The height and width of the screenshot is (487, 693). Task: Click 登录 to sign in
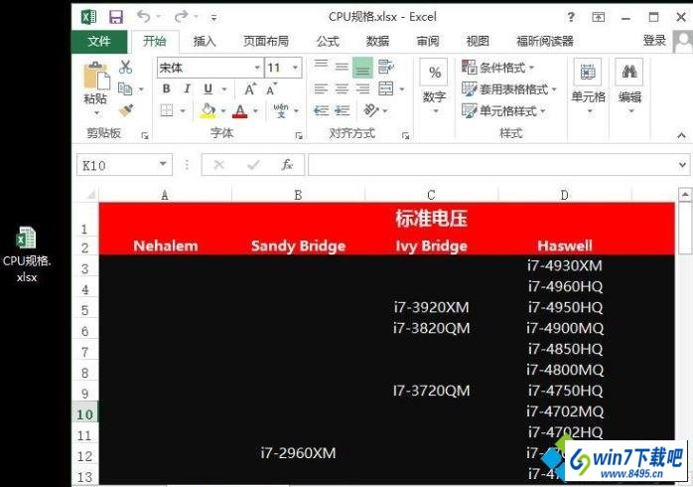(x=654, y=41)
